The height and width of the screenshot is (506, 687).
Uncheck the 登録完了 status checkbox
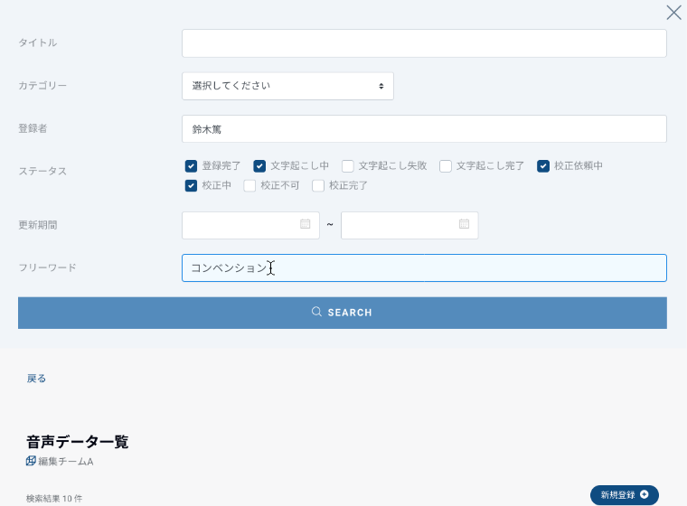(191, 166)
